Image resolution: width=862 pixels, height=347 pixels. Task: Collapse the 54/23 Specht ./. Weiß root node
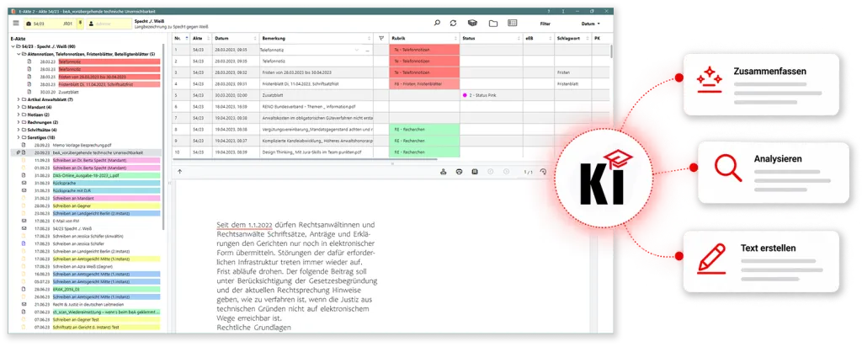[13, 46]
